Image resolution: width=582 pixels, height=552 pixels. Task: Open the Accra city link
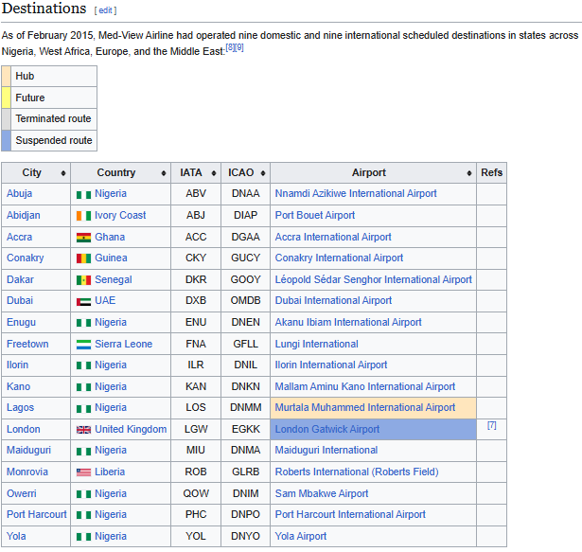point(19,237)
